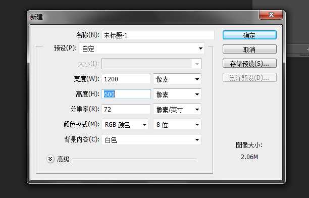
Task: Click the 2.06M image size value
Action: [249, 157]
